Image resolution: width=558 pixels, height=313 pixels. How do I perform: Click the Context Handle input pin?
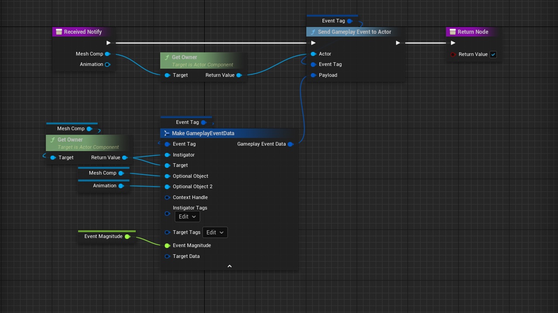167,197
